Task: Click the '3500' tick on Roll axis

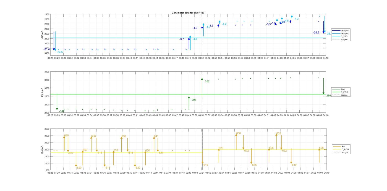Action: coord(47,129)
